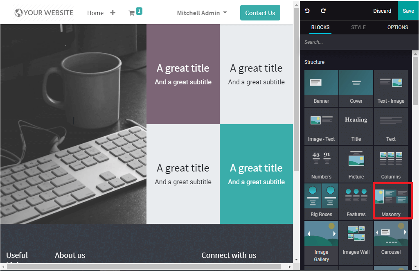419x271 pixels.
Task: Select the Picture block
Action: (x=356, y=164)
